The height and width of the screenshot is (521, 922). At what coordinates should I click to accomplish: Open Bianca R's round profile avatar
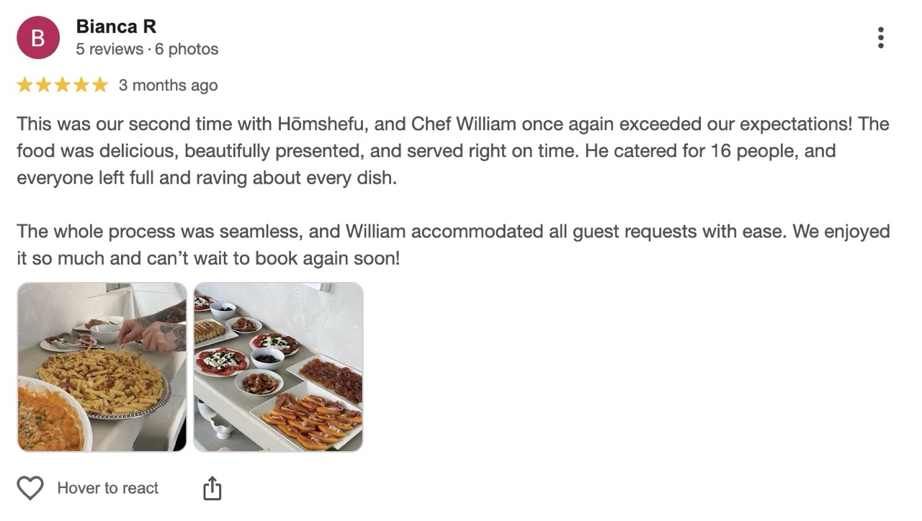point(38,37)
